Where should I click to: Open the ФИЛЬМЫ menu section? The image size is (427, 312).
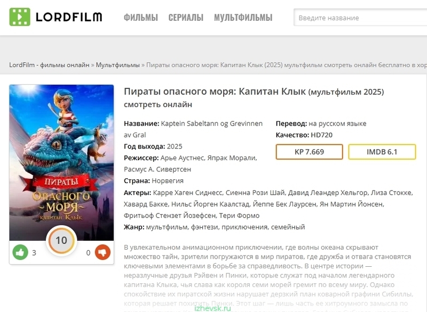coord(141,18)
